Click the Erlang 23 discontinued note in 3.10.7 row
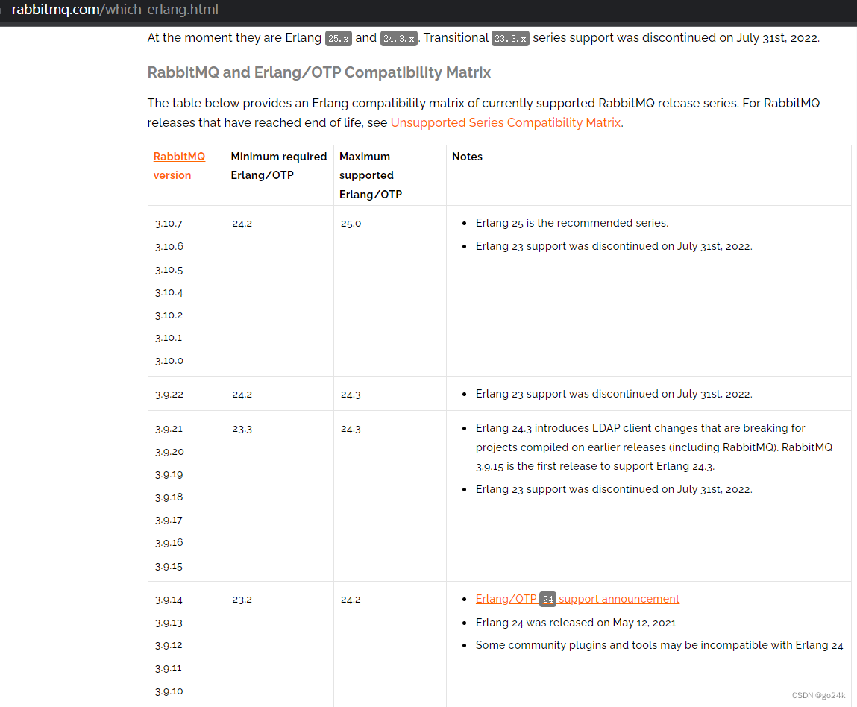 pyautogui.click(x=614, y=246)
